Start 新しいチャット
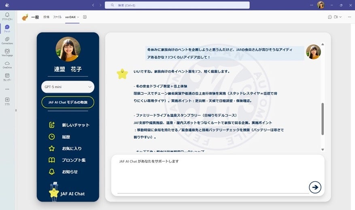 pyautogui.click(x=76, y=125)
